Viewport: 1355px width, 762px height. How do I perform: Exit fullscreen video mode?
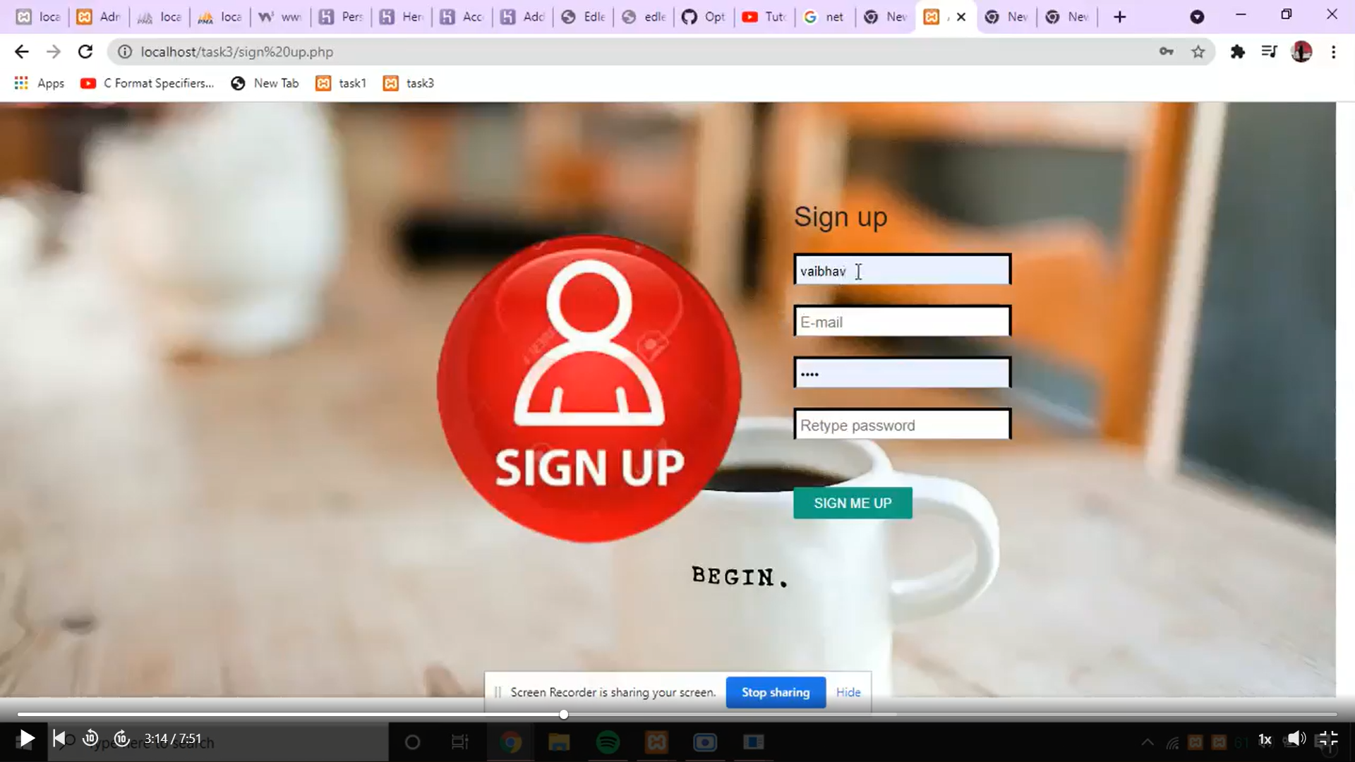[x=1327, y=739]
